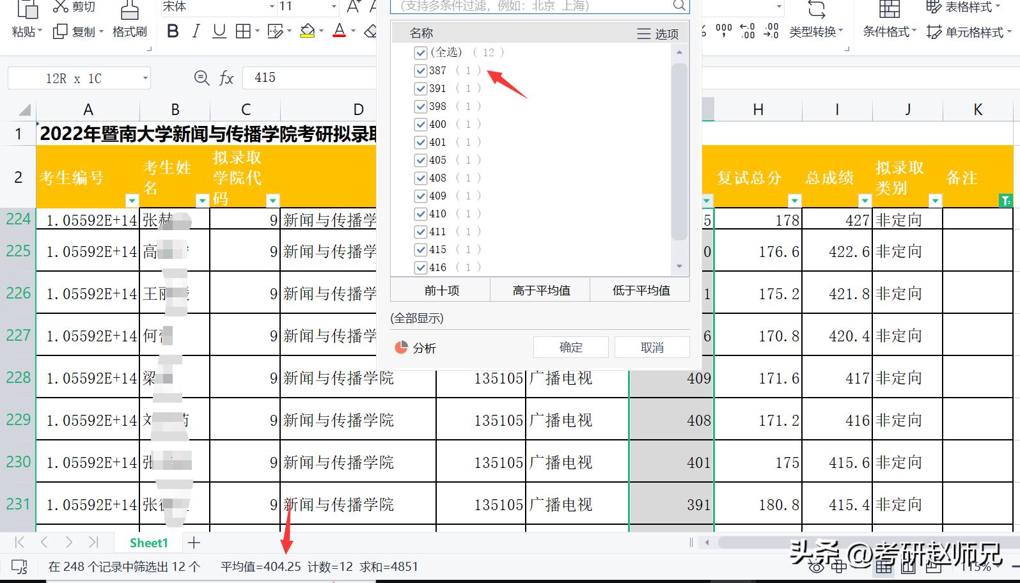Image resolution: width=1020 pixels, height=583 pixels.
Task: Toggle the Select All (全选) checkbox
Action: pyautogui.click(x=420, y=52)
